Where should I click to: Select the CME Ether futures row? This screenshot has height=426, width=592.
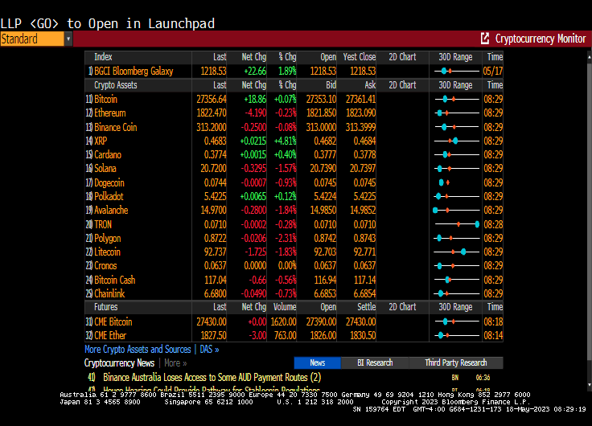click(110, 335)
